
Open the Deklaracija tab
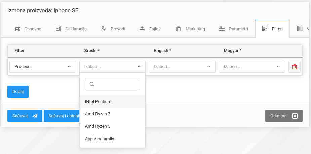[71, 29]
